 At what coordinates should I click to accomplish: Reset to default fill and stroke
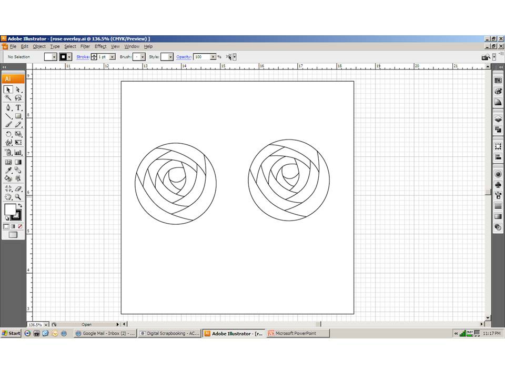(7, 218)
